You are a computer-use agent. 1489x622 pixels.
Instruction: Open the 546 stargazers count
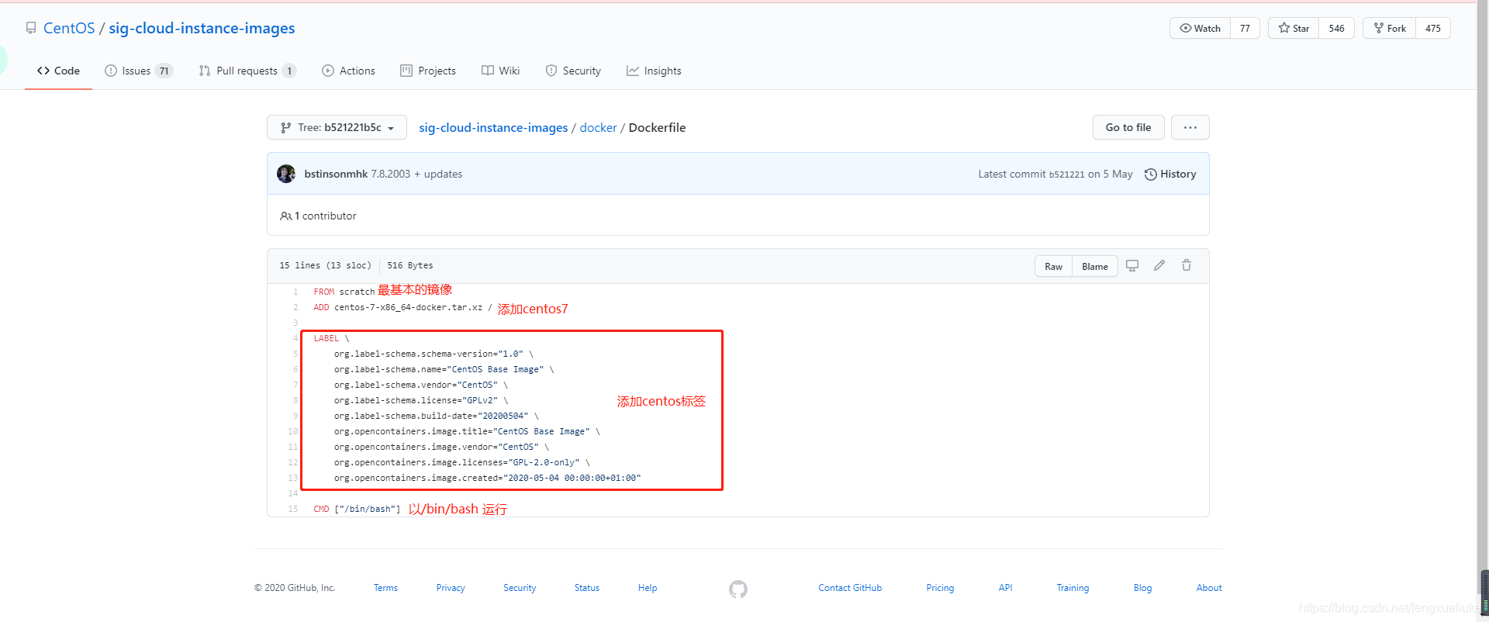(1336, 28)
